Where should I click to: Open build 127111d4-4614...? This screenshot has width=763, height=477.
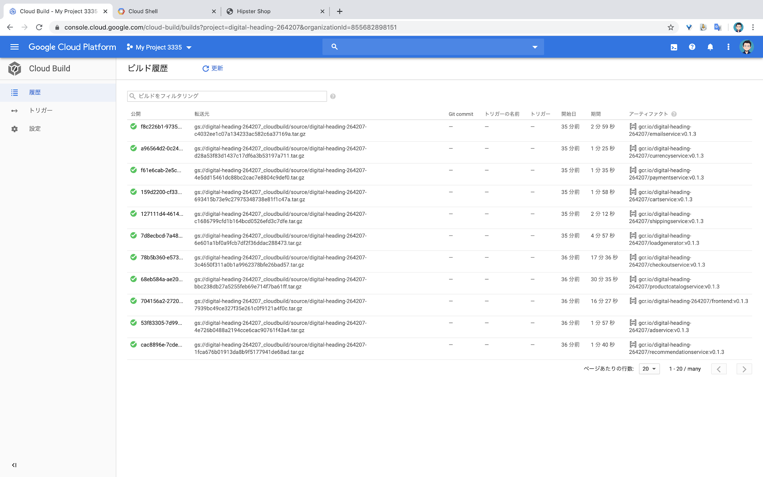162,214
